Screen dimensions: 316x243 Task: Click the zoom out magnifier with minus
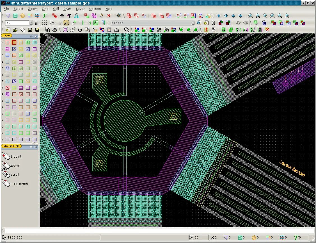(258, 16)
